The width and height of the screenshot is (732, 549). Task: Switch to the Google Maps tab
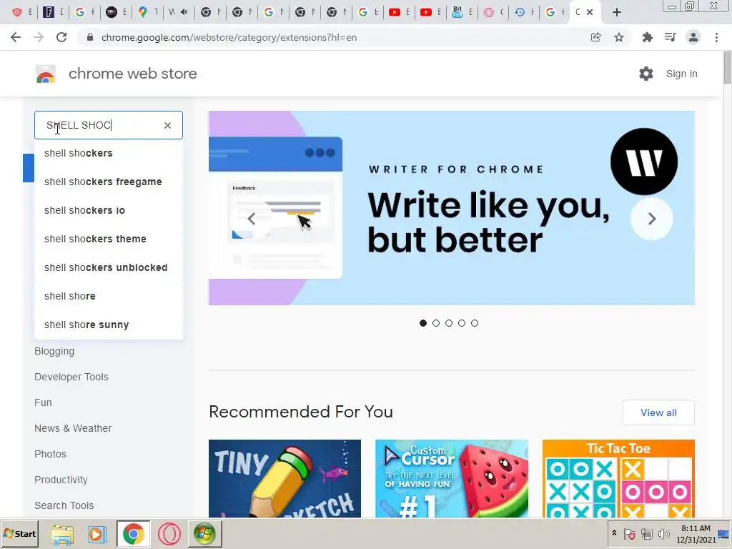point(148,12)
